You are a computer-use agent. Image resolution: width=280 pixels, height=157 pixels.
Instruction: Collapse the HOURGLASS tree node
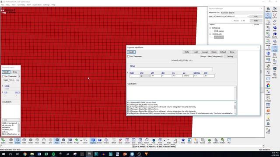(x=210, y=34)
